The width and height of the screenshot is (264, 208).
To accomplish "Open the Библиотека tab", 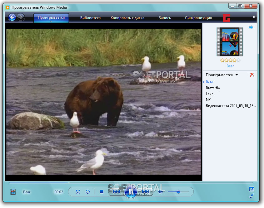I will pos(90,18).
